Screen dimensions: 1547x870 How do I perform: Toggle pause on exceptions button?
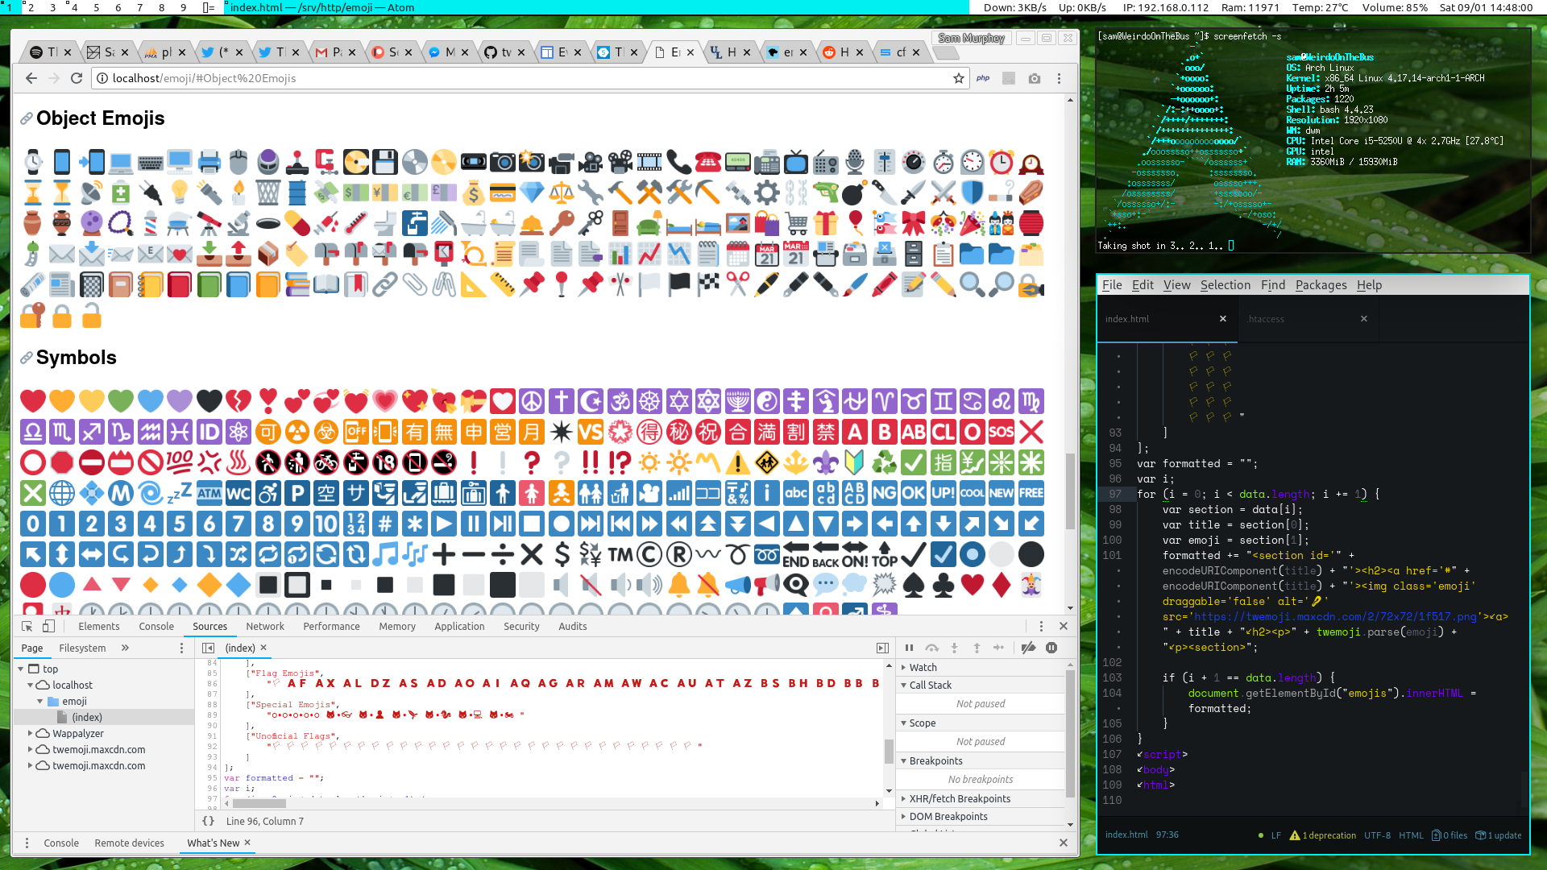pyautogui.click(x=1051, y=648)
